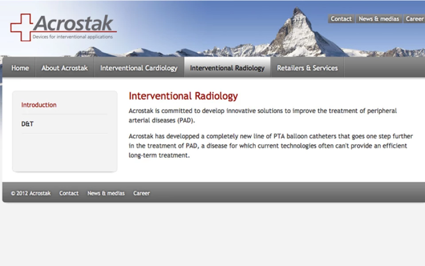This screenshot has width=425, height=266.
Task: Click the footer Contact link
Action: [69, 193]
